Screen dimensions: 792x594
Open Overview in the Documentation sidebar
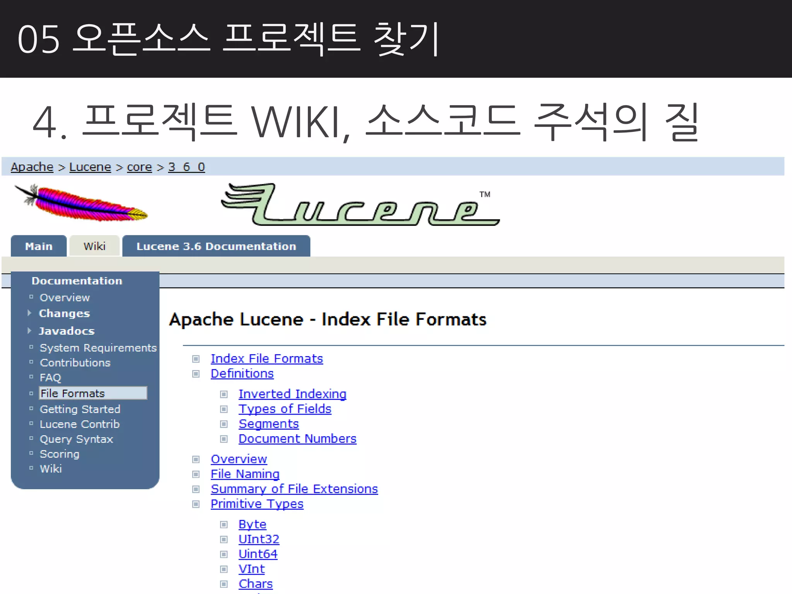click(x=65, y=298)
